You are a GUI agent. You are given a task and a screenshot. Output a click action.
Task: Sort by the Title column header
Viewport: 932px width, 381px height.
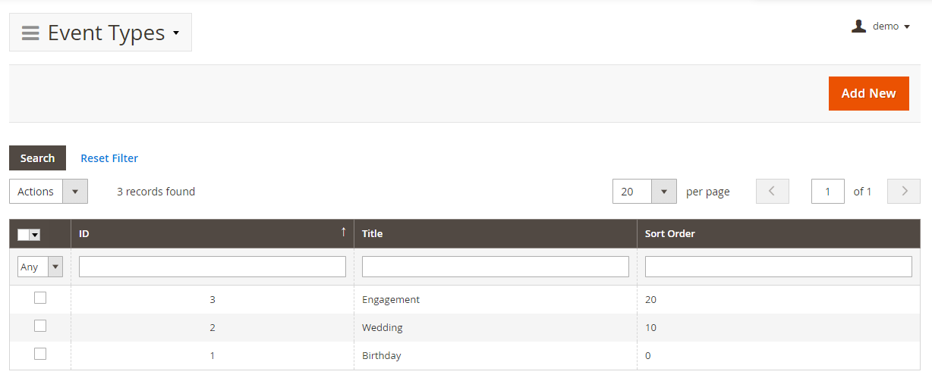pyautogui.click(x=373, y=233)
